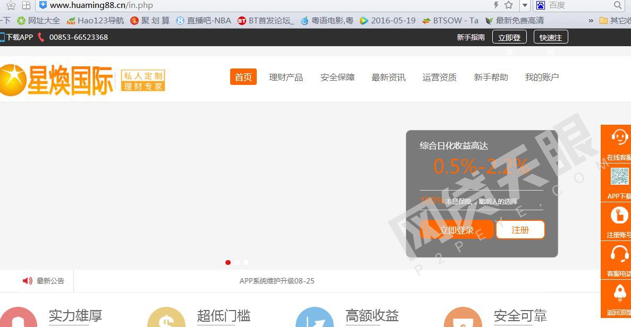Open the 直播吧-NBA bookmark

pyautogui.click(x=204, y=21)
